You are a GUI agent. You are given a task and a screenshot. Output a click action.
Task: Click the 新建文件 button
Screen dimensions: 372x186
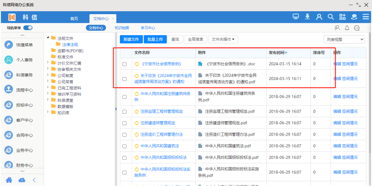[131, 40]
